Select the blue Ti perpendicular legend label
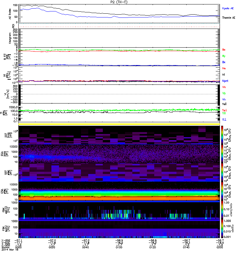 tap(224, 120)
